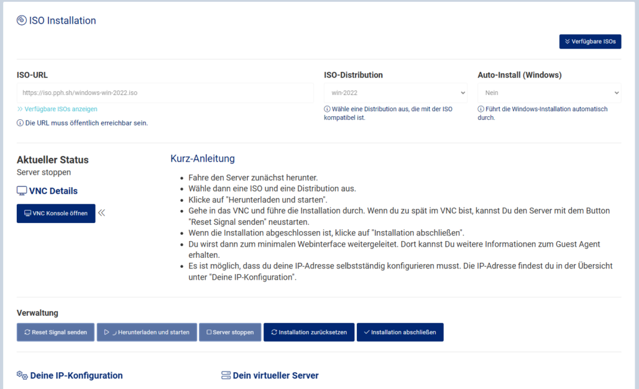The width and height of the screenshot is (639, 389).
Task: Click the 'Server stoppen' status text
Action: (x=44, y=172)
